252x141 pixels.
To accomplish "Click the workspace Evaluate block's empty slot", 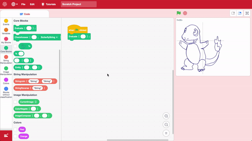I will (83, 36).
